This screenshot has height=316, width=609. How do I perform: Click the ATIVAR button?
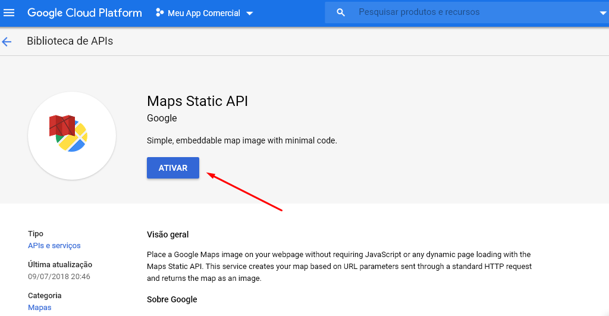[x=173, y=168]
